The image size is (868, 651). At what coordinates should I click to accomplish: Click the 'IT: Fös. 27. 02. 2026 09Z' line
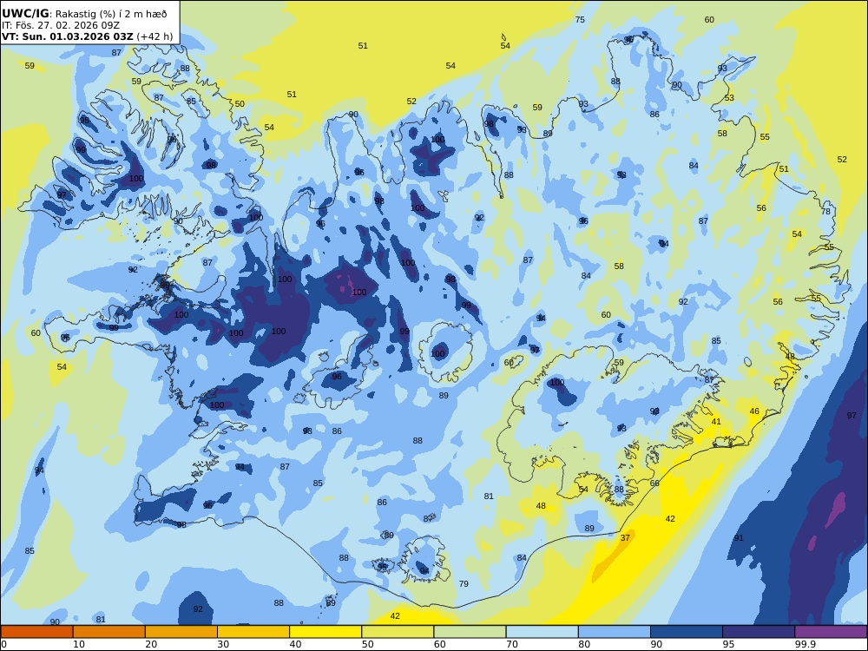61,25
